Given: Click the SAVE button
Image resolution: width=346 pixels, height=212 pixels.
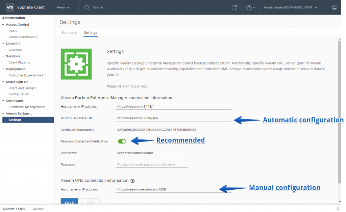Looking at the screenshot, I should tap(69, 202).
